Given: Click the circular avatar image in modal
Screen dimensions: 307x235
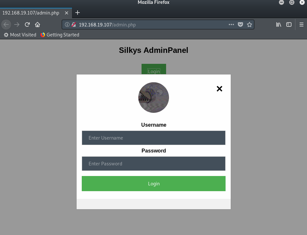Looking at the screenshot, I should [153, 97].
